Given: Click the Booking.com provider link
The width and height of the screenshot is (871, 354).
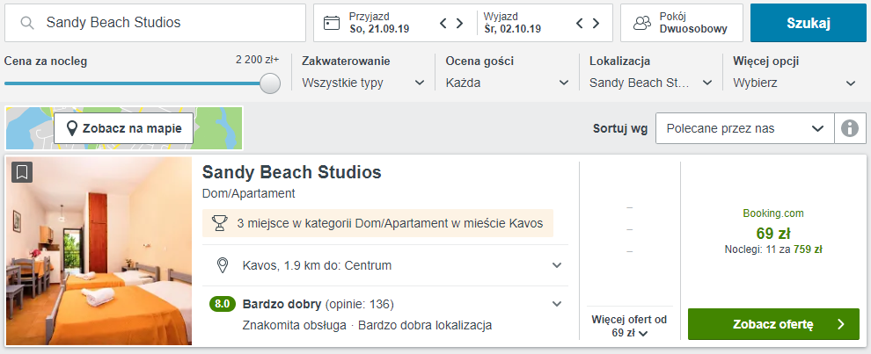Looking at the screenshot, I should click(773, 213).
